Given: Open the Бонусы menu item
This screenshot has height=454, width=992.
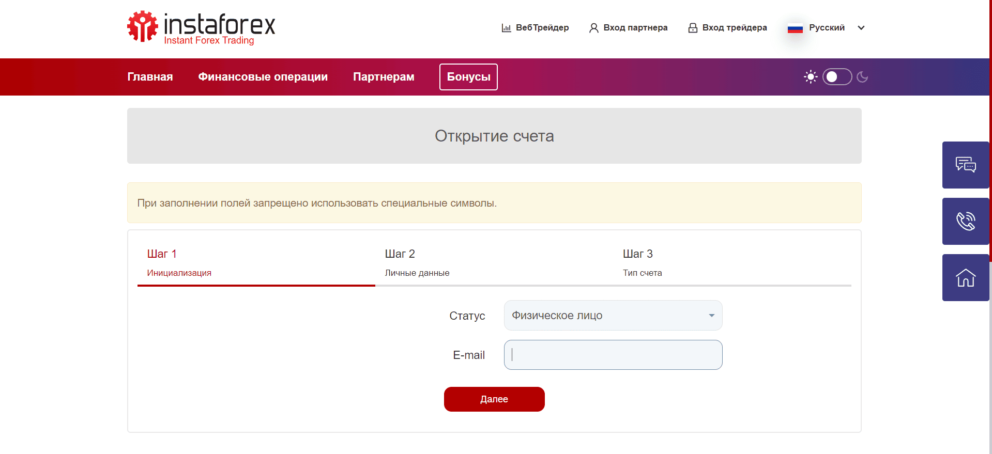Looking at the screenshot, I should pyautogui.click(x=468, y=77).
